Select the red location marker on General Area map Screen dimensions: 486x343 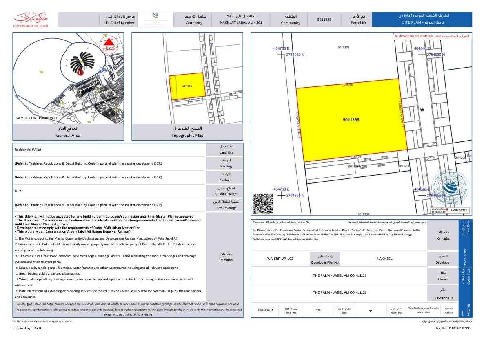coord(80,72)
